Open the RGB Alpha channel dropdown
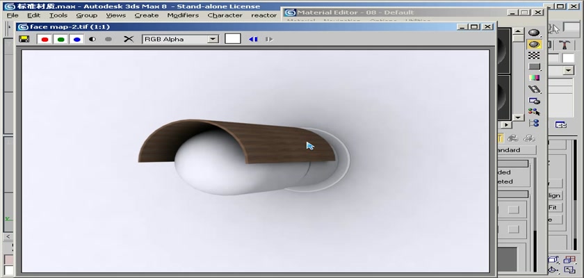The width and height of the screenshot is (584, 278). click(x=213, y=40)
